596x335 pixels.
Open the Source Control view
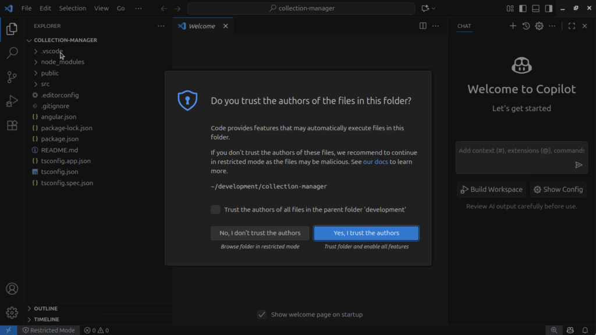click(x=12, y=77)
